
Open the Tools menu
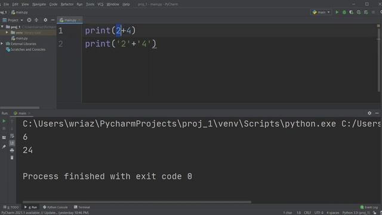pos(90,4)
